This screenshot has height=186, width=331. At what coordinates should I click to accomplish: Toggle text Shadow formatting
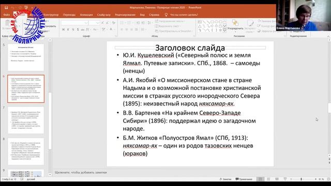pyautogui.click(x=78, y=29)
